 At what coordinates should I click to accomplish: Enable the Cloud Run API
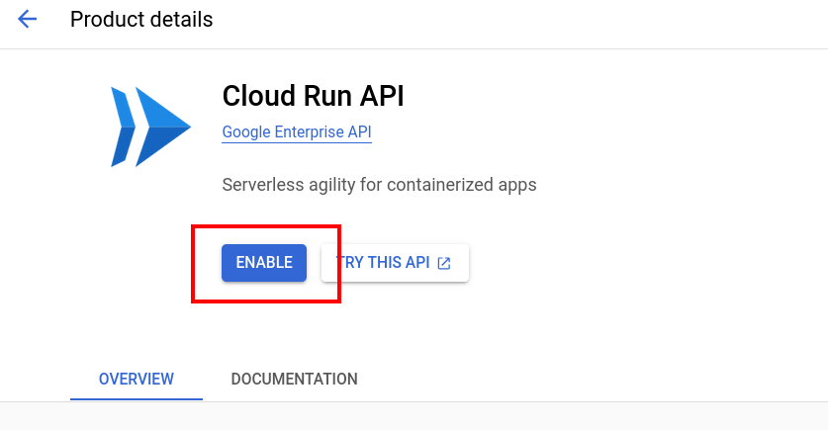click(x=264, y=263)
